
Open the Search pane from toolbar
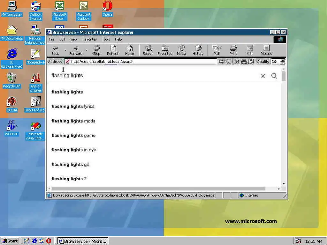click(148, 50)
